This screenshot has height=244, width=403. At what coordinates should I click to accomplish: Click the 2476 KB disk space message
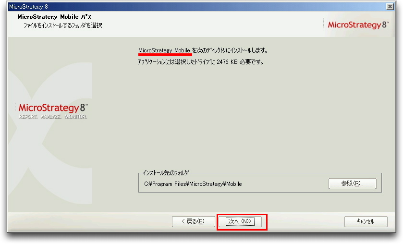tap(200, 62)
